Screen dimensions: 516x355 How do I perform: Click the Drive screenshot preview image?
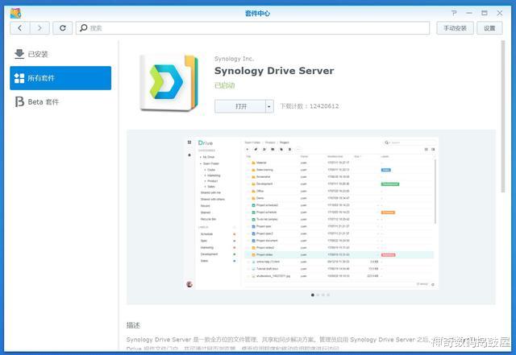pos(311,213)
